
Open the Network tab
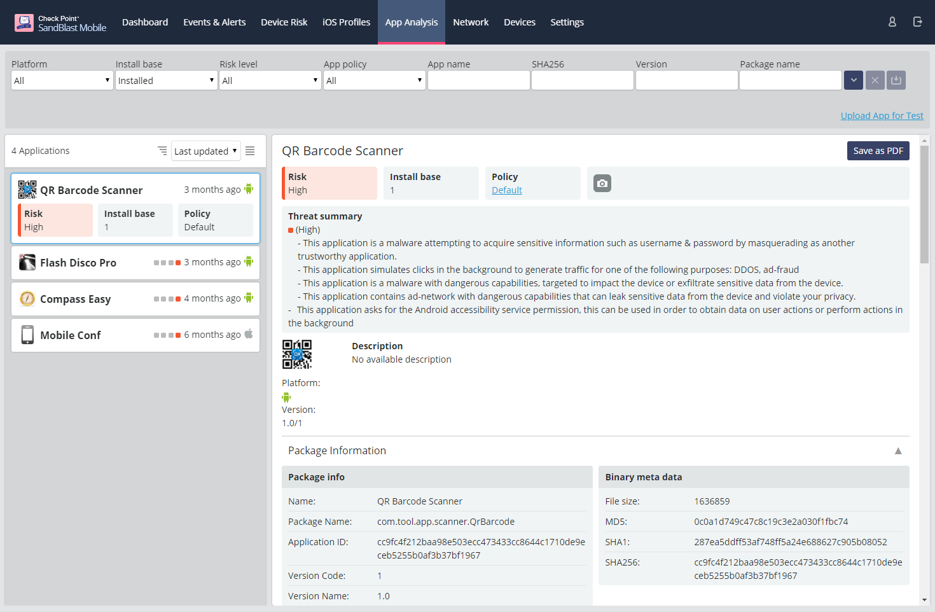coord(471,22)
